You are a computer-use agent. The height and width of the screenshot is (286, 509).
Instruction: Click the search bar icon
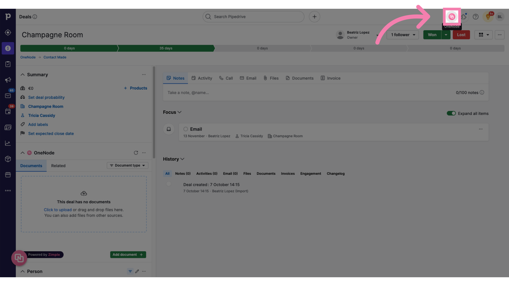[x=208, y=16]
